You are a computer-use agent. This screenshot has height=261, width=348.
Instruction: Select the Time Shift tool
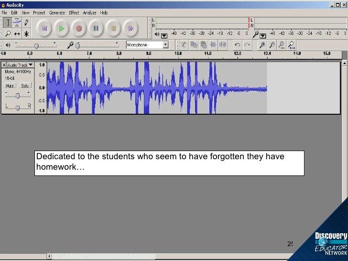pyautogui.click(x=17, y=34)
